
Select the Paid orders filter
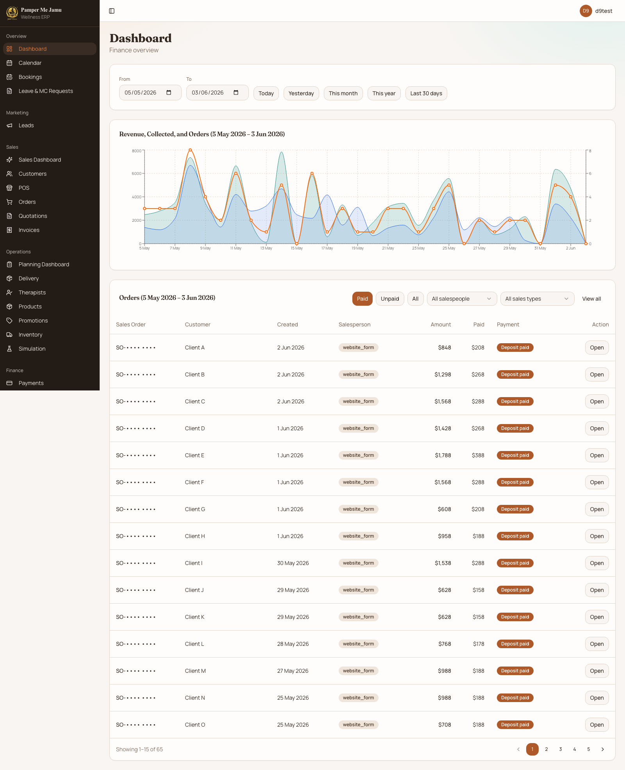(x=362, y=299)
